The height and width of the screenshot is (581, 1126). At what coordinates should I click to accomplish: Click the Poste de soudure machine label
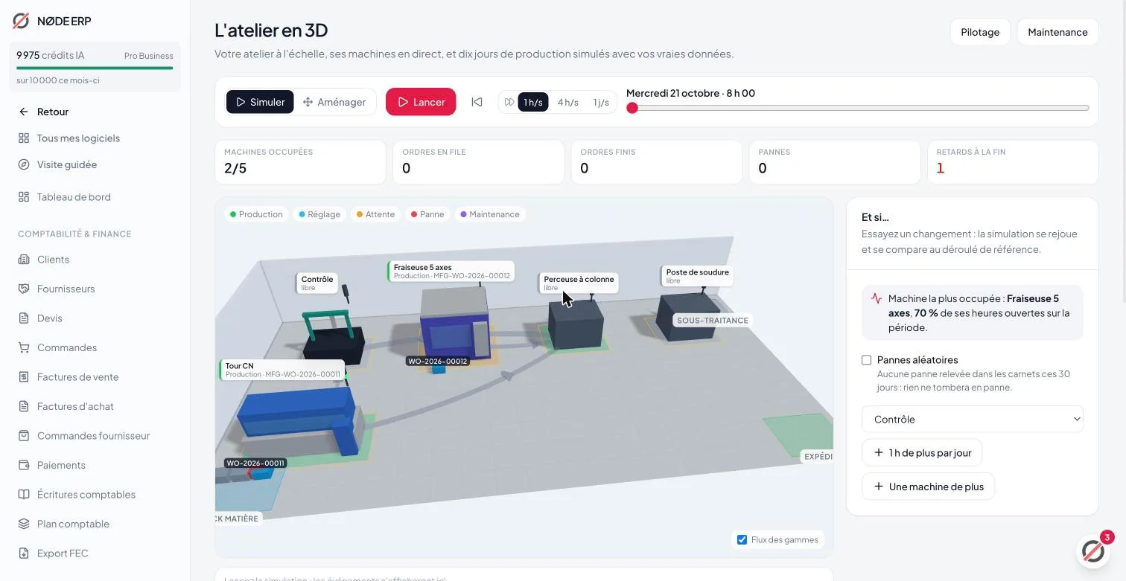[697, 276]
